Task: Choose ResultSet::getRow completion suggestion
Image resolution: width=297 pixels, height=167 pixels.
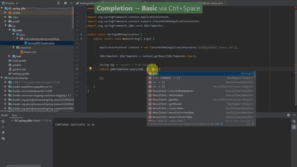Action: pyautogui.click(x=201, y=100)
